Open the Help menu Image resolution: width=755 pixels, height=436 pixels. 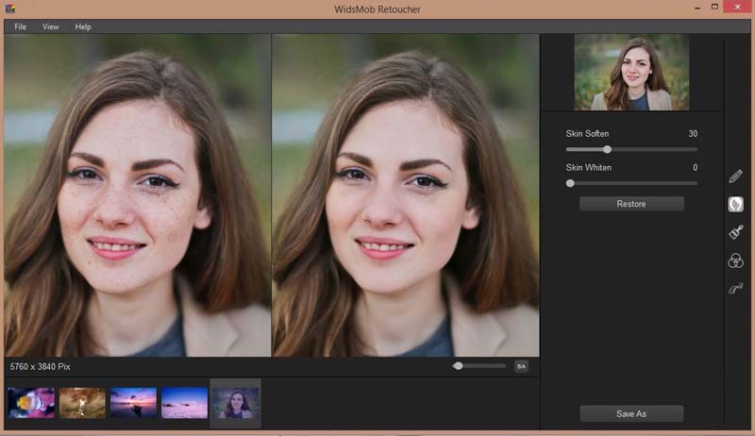click(x=83, y=26)
